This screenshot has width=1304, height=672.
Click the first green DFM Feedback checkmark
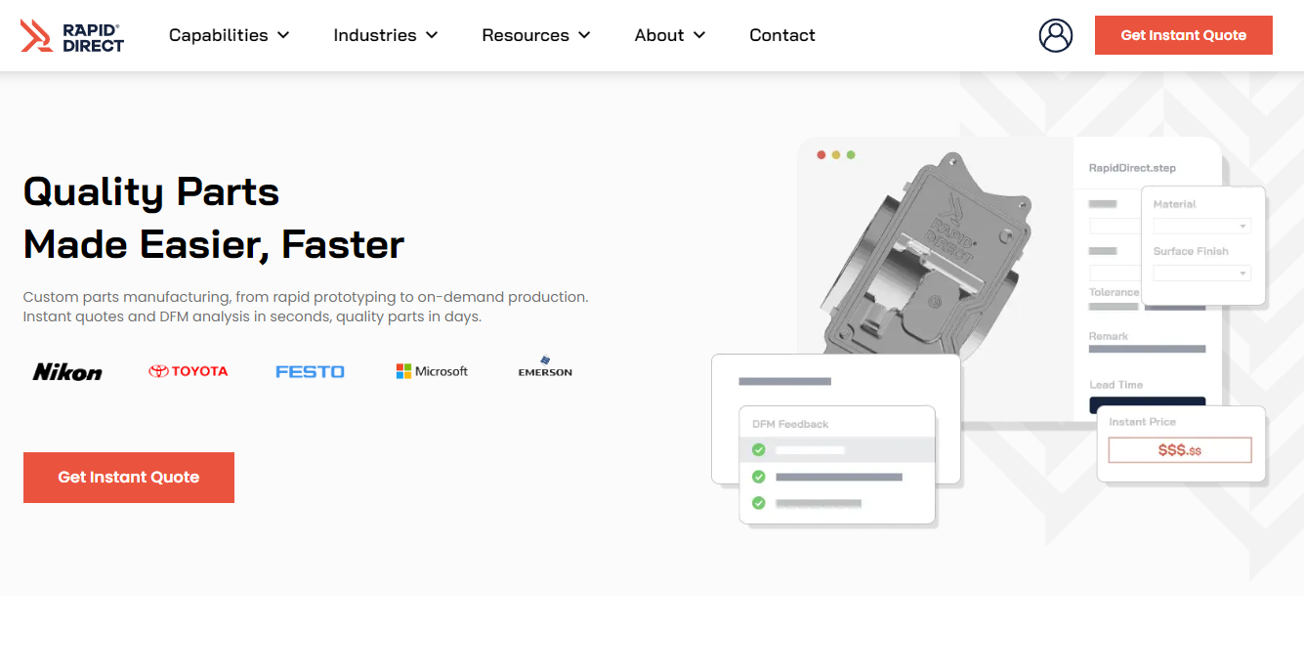click(x=758, y=450)
